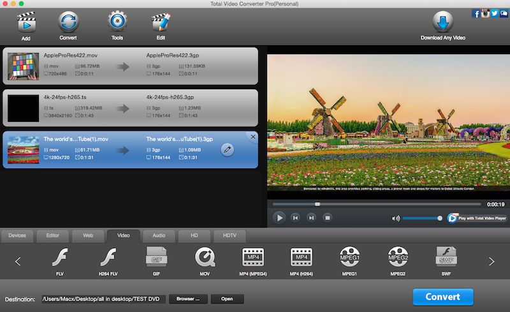Play the preview video
510x312 pixels.
coord(279,218)
